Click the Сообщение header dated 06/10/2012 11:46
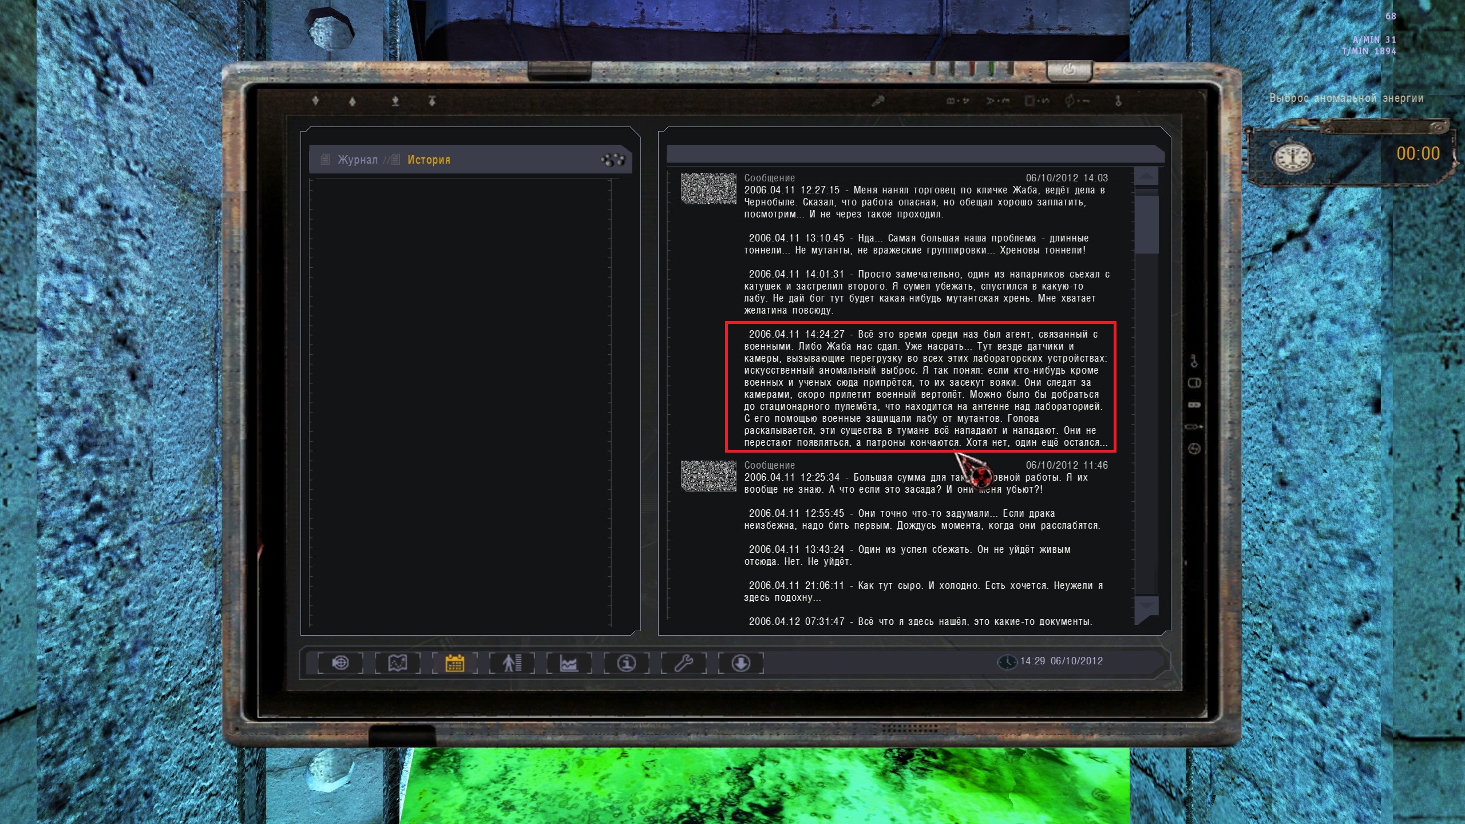The height and width of the screenshot is (824, 1465). pyautogui.click(x=770, y=465)
